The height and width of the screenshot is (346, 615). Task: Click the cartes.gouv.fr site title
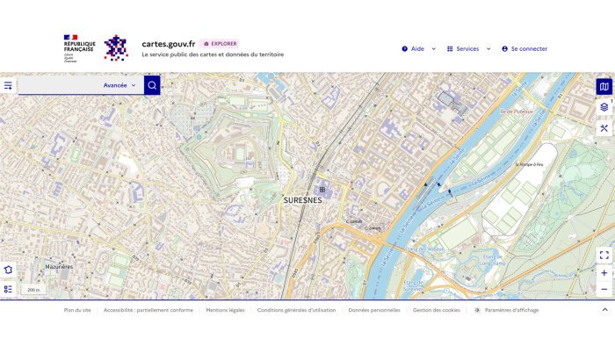pos(169,44)
